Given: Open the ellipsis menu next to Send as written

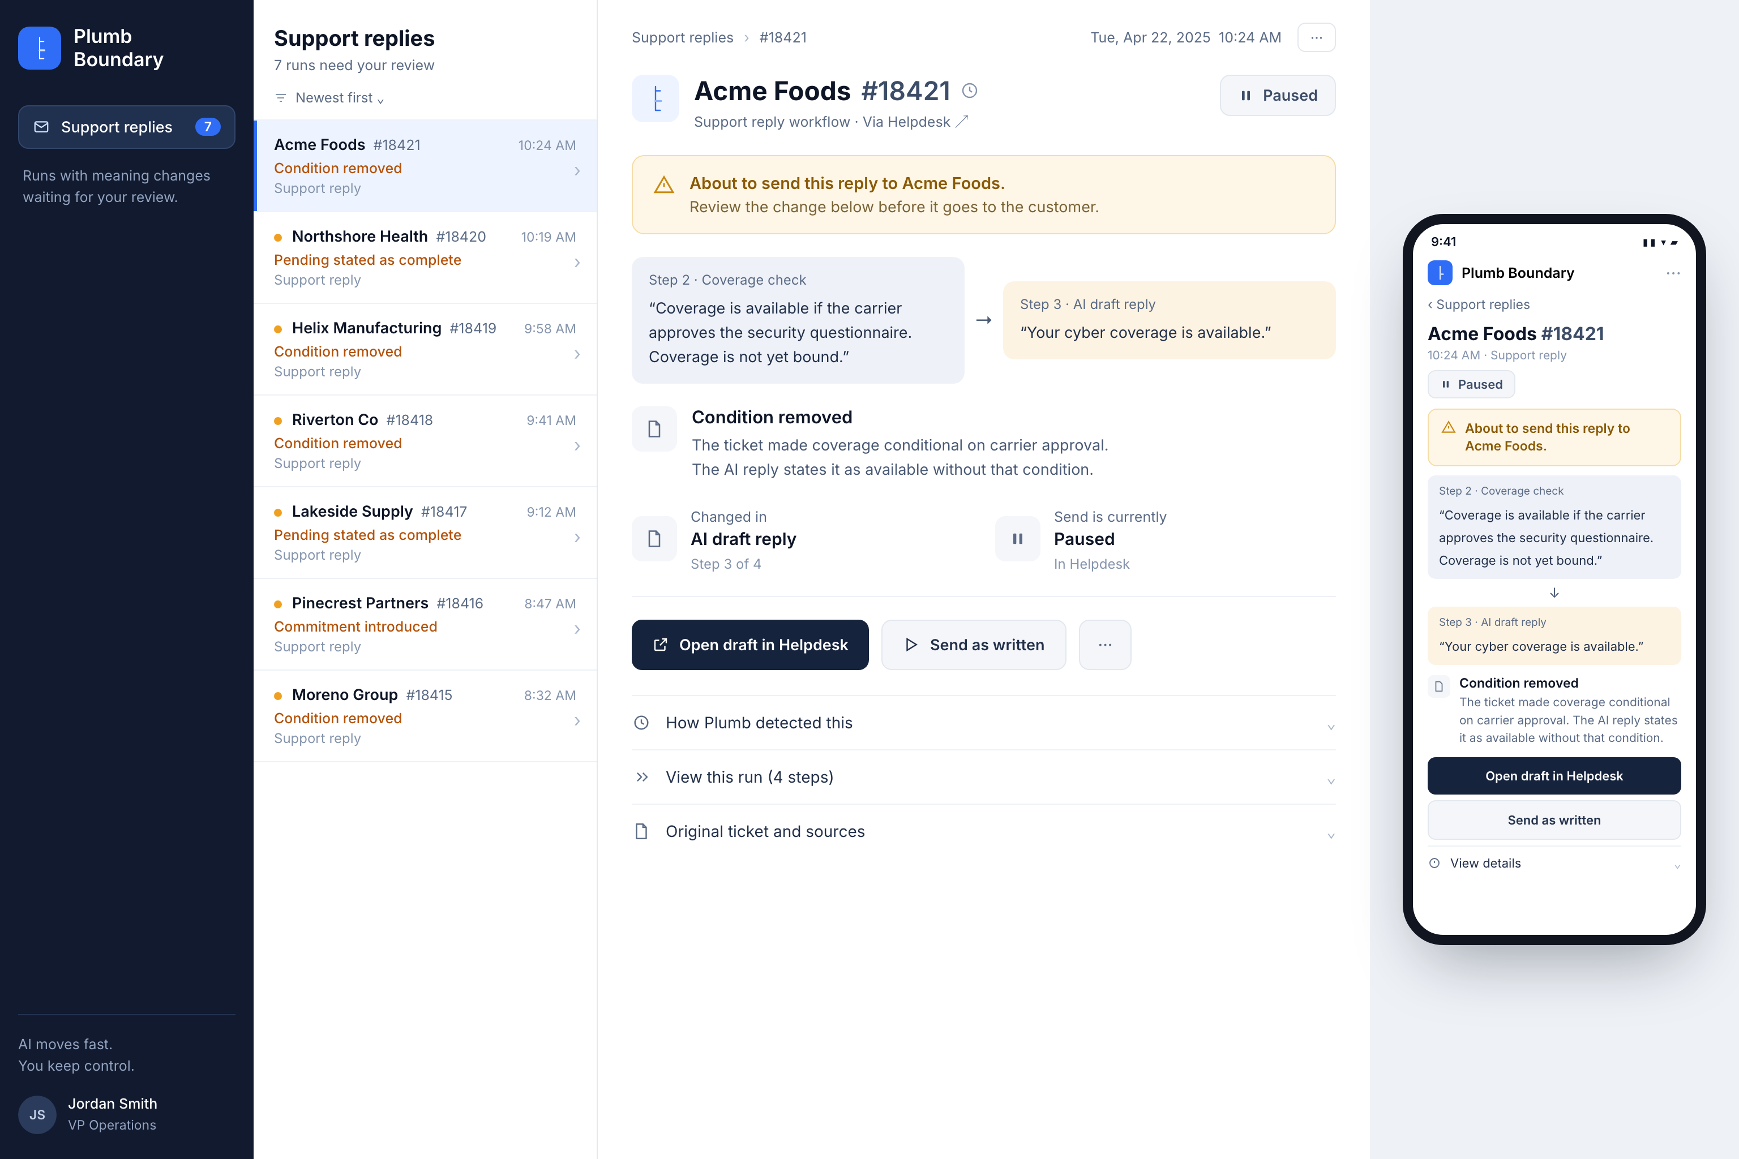Looking at the screenshot, I should 1104,645.
